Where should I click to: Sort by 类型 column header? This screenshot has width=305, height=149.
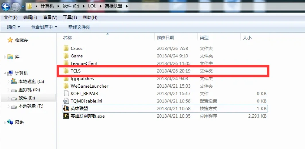pos(204,38)
